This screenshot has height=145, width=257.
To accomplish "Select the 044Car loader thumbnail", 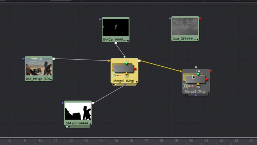I will (x=116, y=27).
